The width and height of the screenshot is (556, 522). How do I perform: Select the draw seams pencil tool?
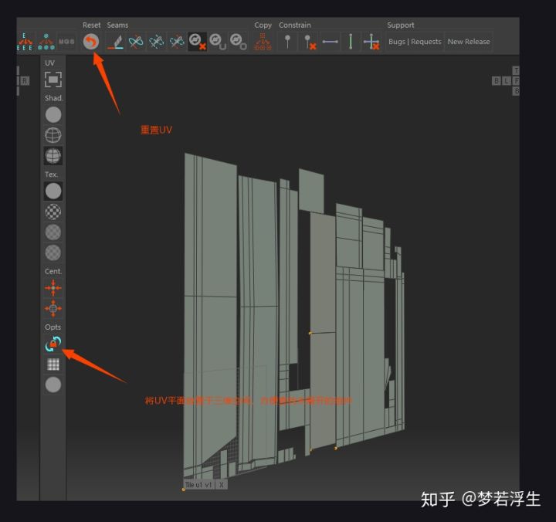(115, 42)
